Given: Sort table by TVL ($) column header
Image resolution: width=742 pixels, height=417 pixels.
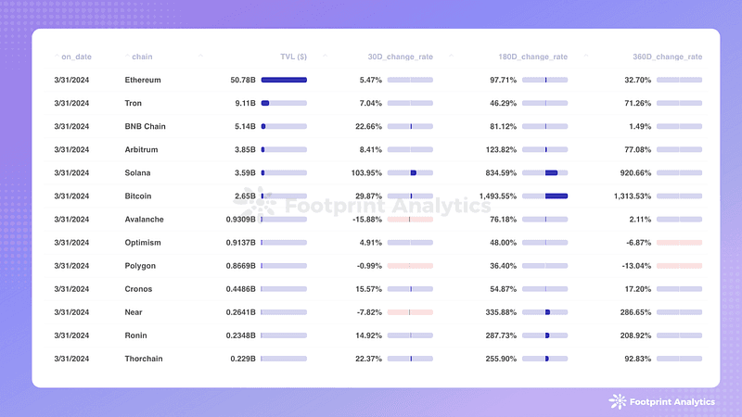Looking at the screenshot, I should (x=293, y=57).
